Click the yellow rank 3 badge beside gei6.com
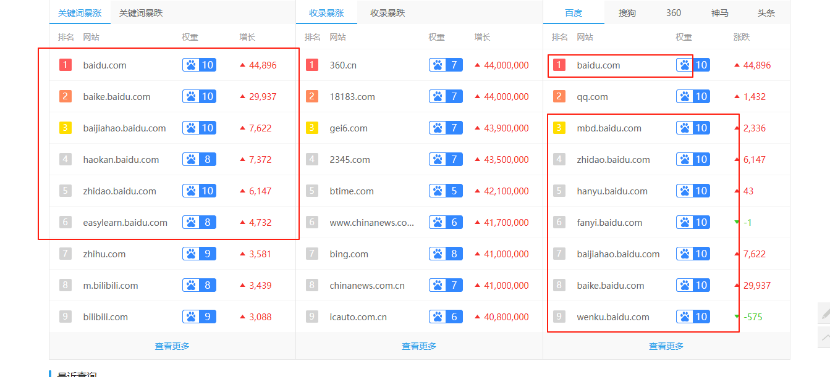This screenshot has width=830, height=377. [x=312, y=128]
